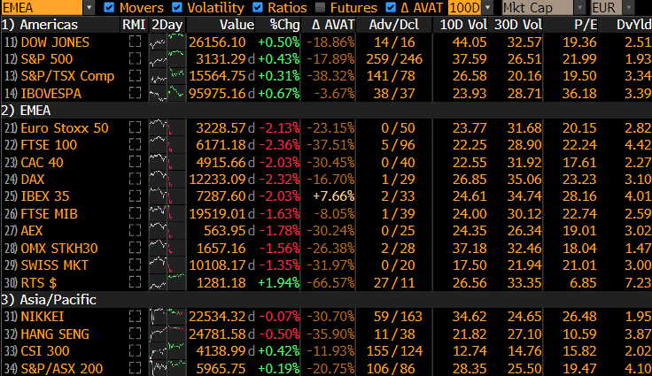The height and width of the screenshot is (376, 652).
Task: Select the 36.18 P/E value for IBOVESPA
Action: click(579, 93)
